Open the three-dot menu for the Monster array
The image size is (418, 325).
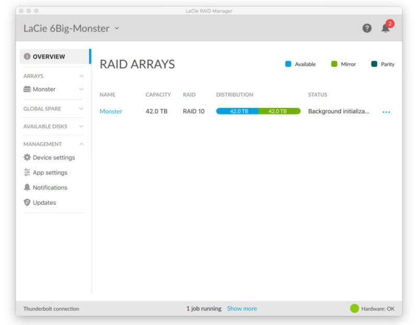pos(386,112)
